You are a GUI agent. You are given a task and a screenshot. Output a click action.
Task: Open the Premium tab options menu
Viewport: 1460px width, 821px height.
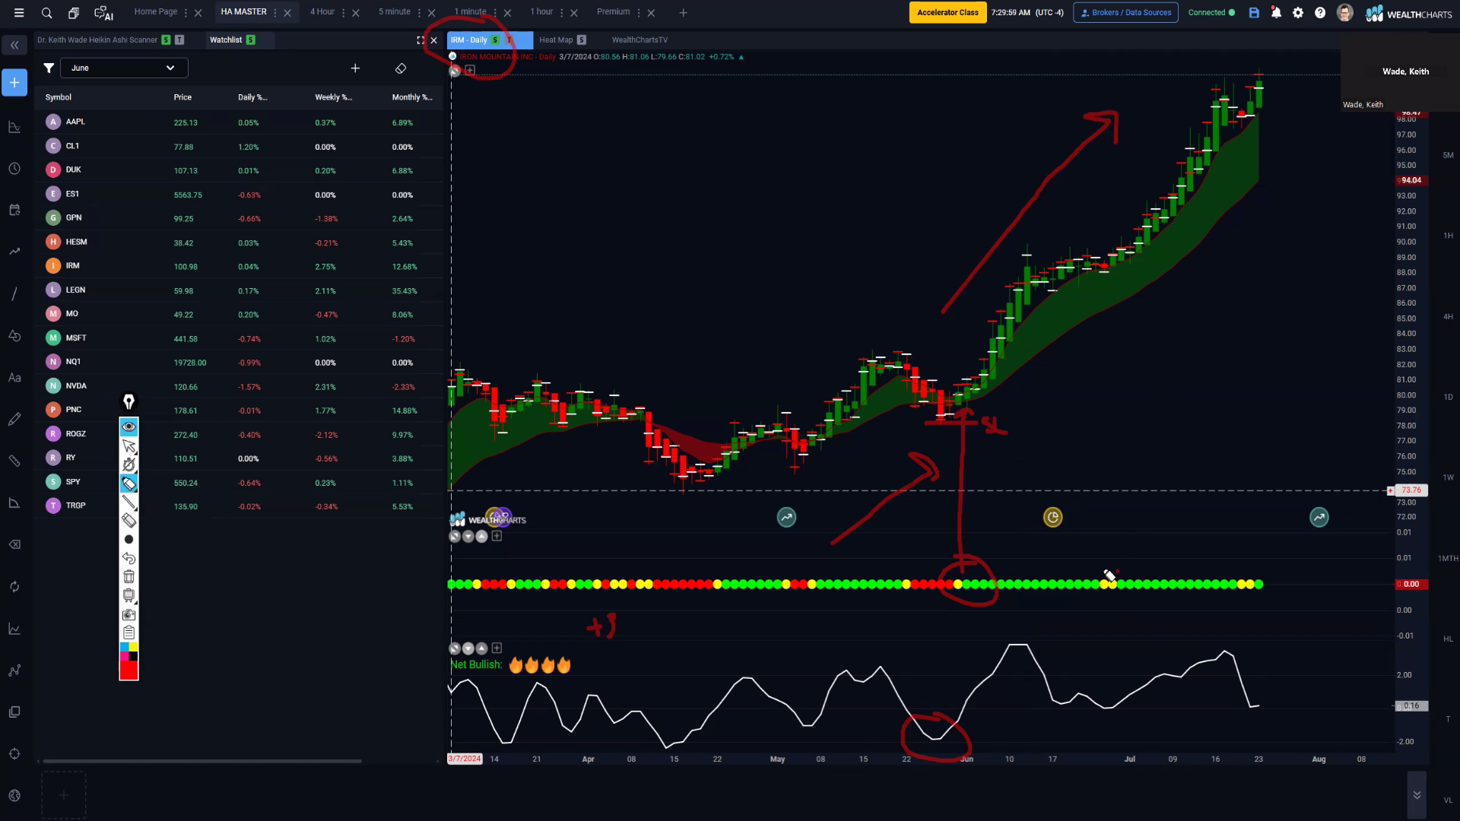(638, 13)
